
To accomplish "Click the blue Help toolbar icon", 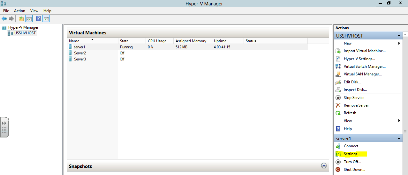I will coord(38,19).
